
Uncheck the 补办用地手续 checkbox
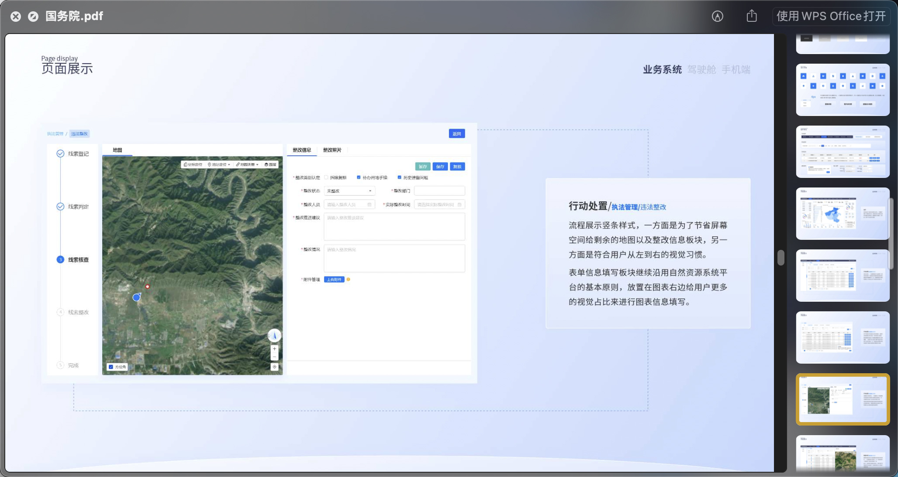pos(359,177)
